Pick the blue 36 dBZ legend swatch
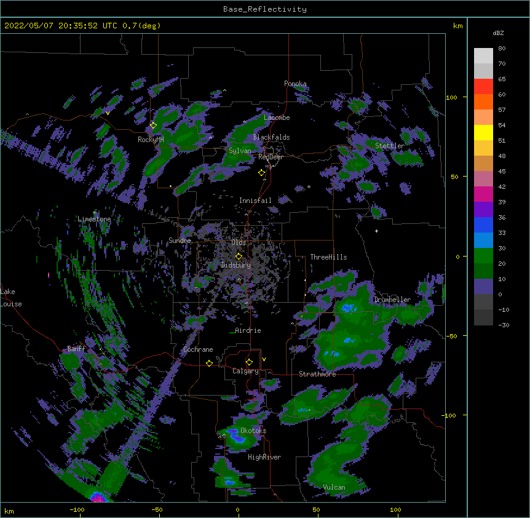Image resolution: width=530 pixels, height=518 pixels. point(483,225)
